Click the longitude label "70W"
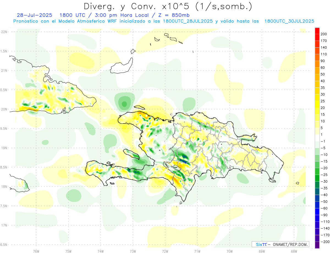Screen dimensions: 330x255 (x=230, y=251)
